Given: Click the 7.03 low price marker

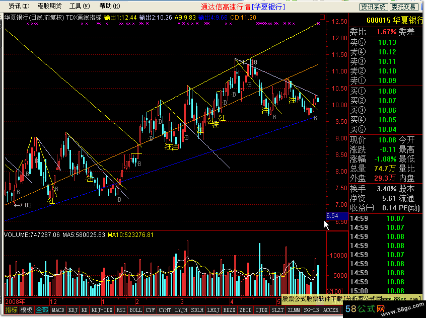Looking at the screenshot, I should [x=23, y=205].
